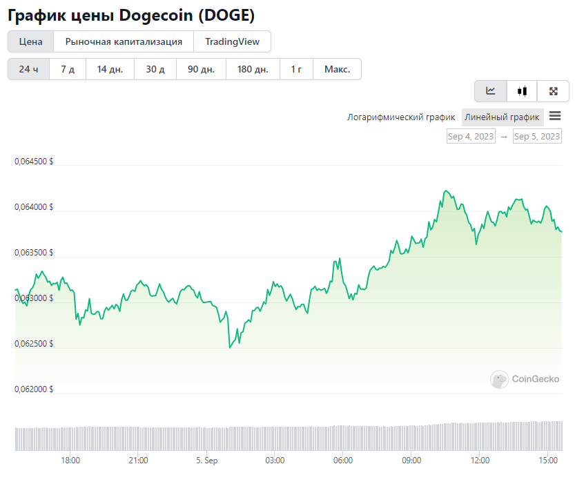Screen dimensions: 575x484
Task: Click the 0,062500 $ axis label
Action: [34, 344]
